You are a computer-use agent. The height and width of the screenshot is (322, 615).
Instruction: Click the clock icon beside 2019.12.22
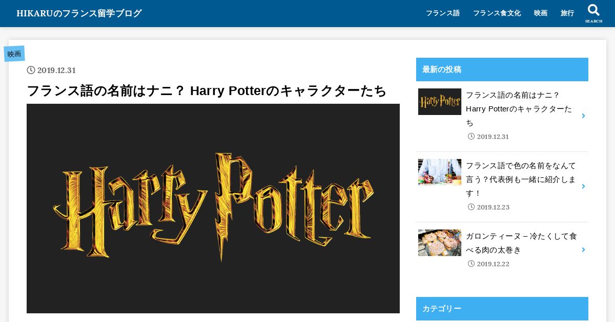(x=471, y=264)
